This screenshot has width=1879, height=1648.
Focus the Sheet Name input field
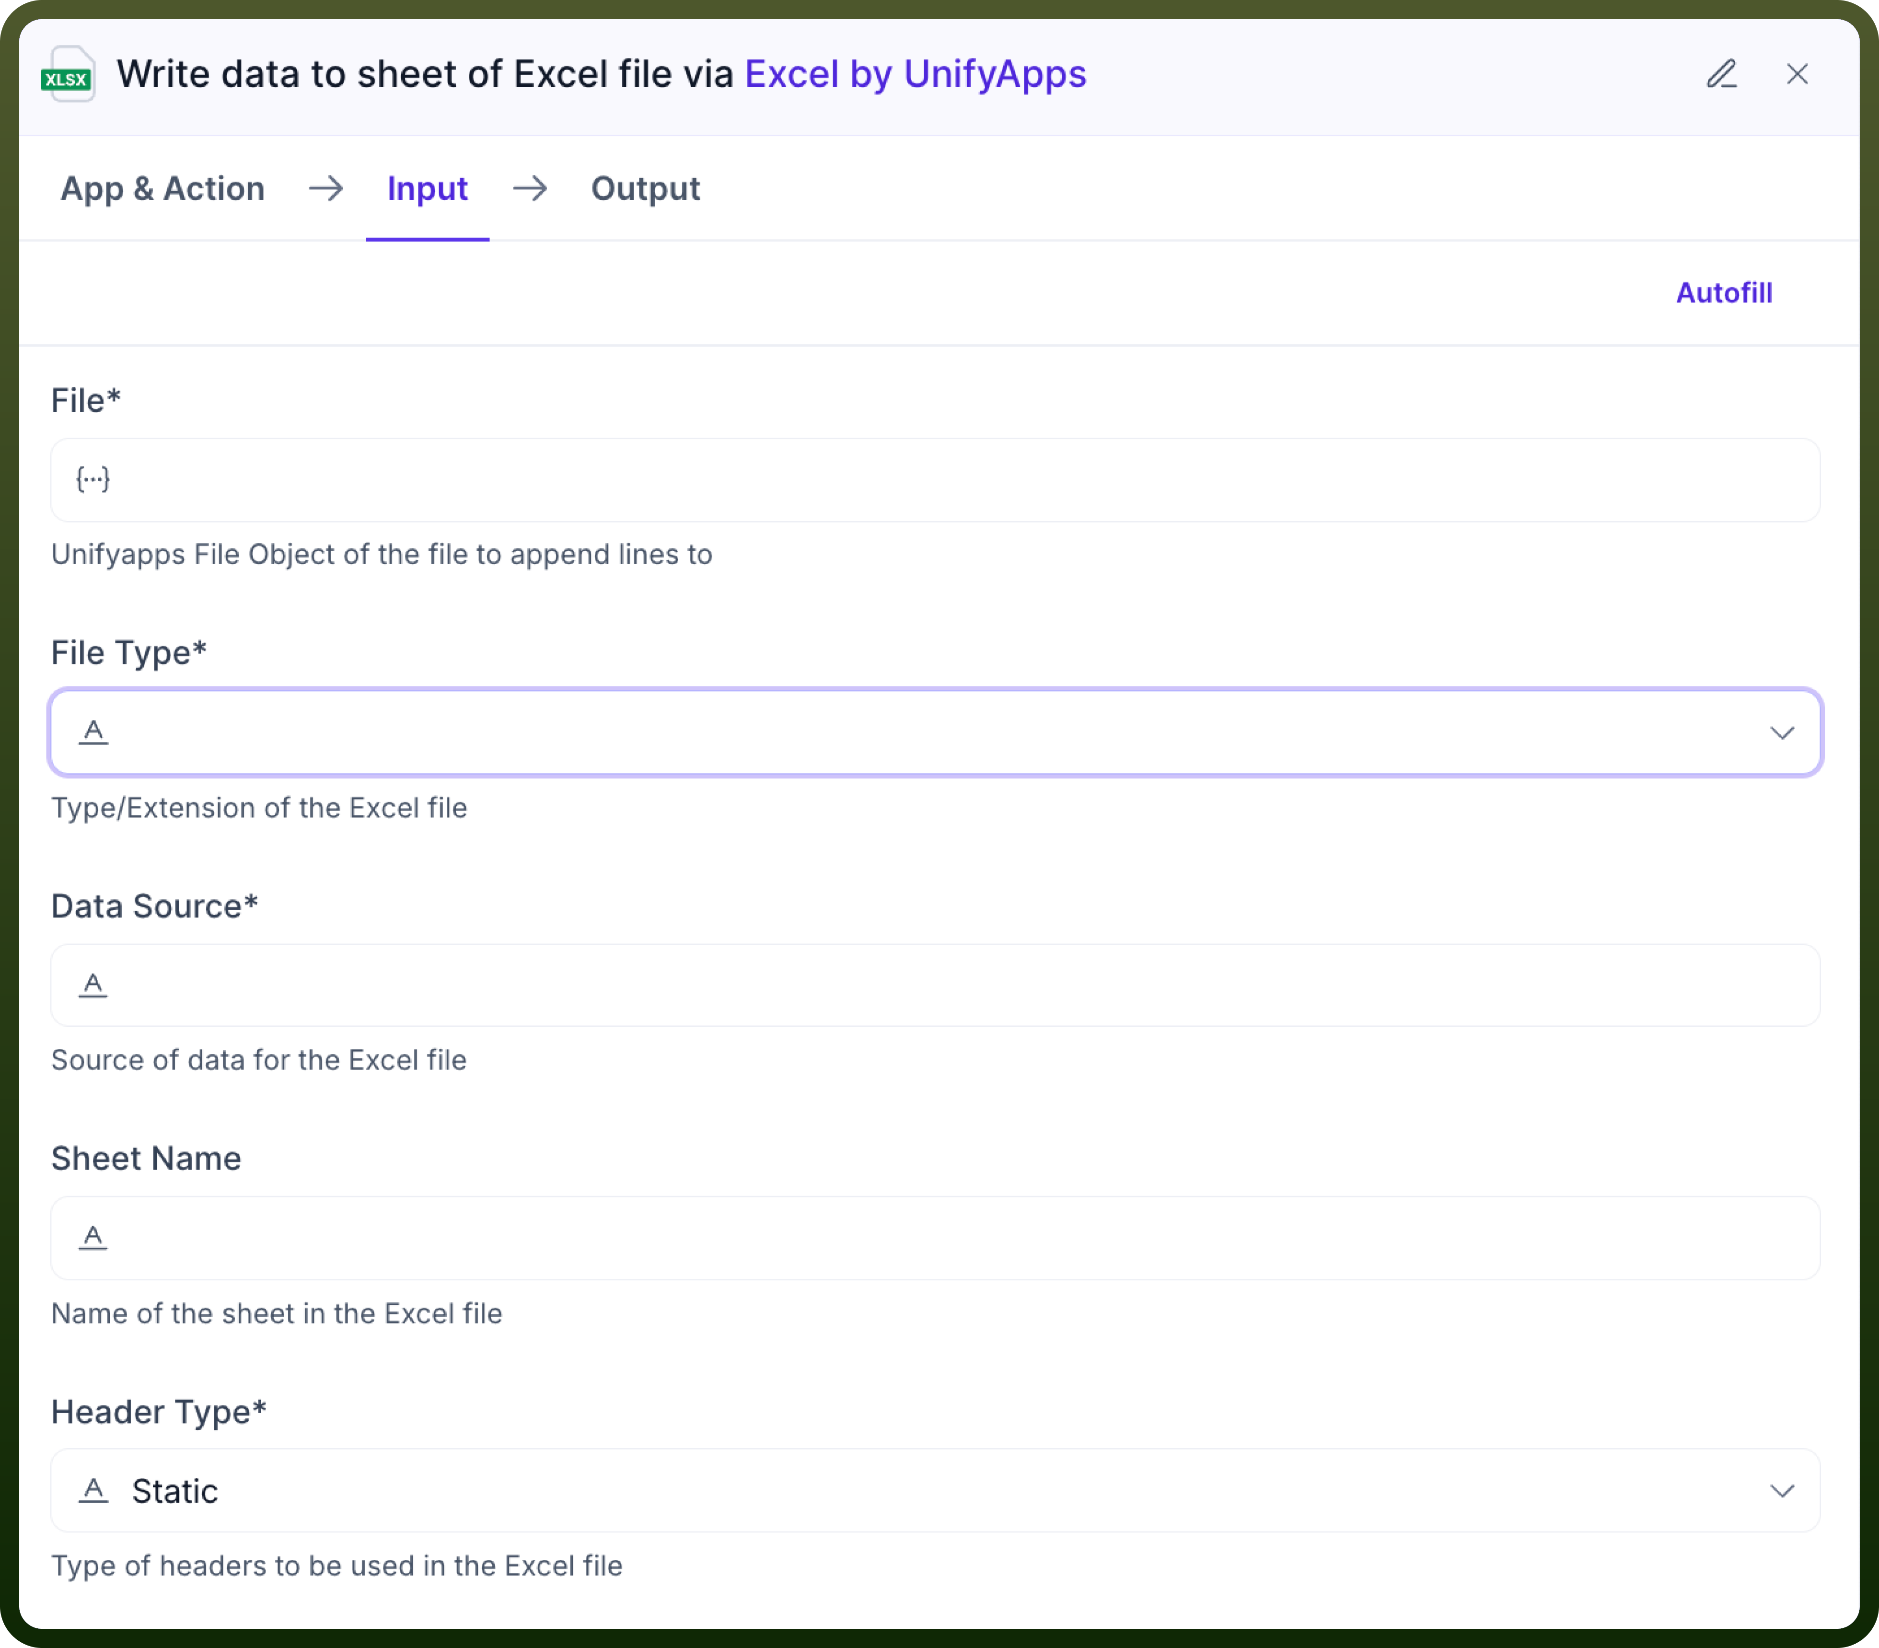935,1238
